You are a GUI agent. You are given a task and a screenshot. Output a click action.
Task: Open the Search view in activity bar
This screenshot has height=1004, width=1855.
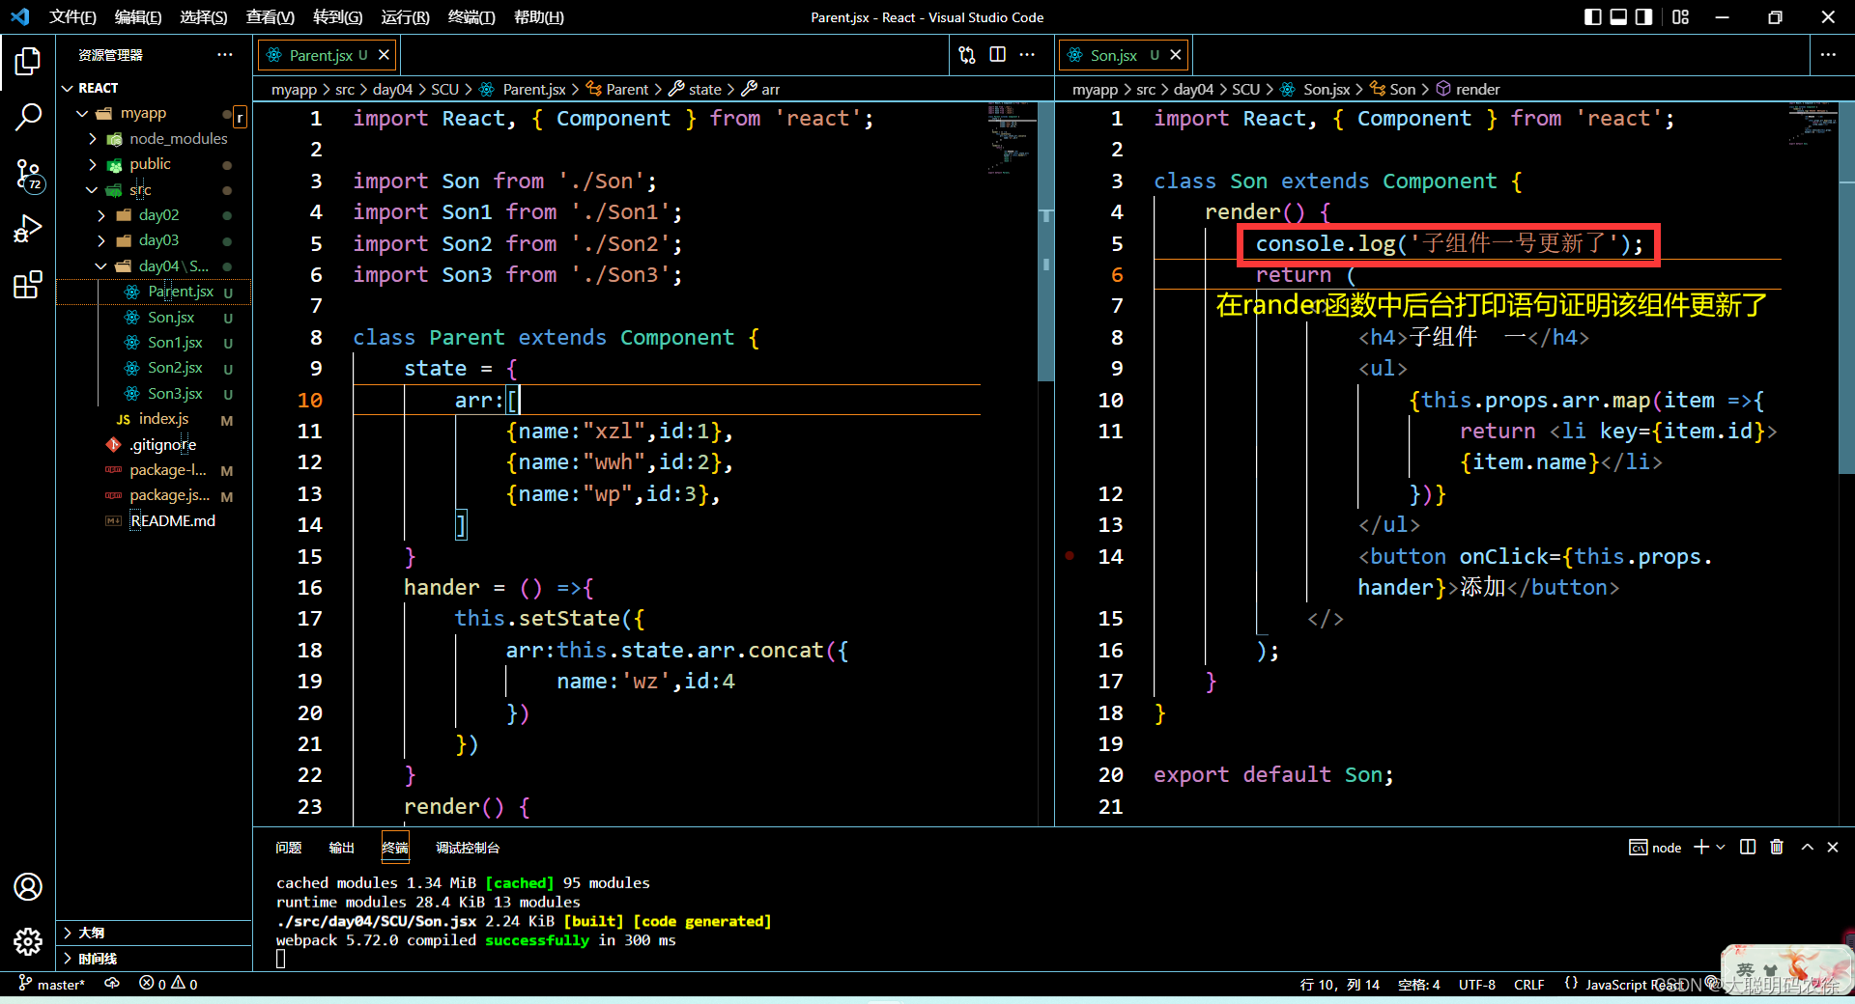click(28, 118)
